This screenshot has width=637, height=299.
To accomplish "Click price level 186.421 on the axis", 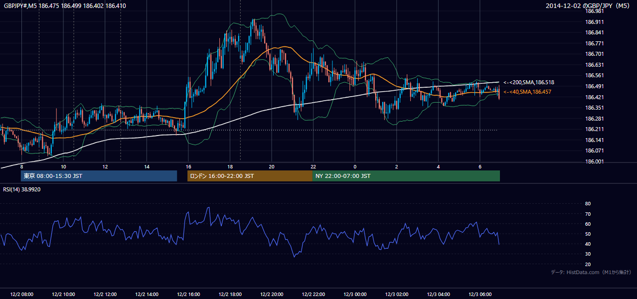I will point(595,97).
